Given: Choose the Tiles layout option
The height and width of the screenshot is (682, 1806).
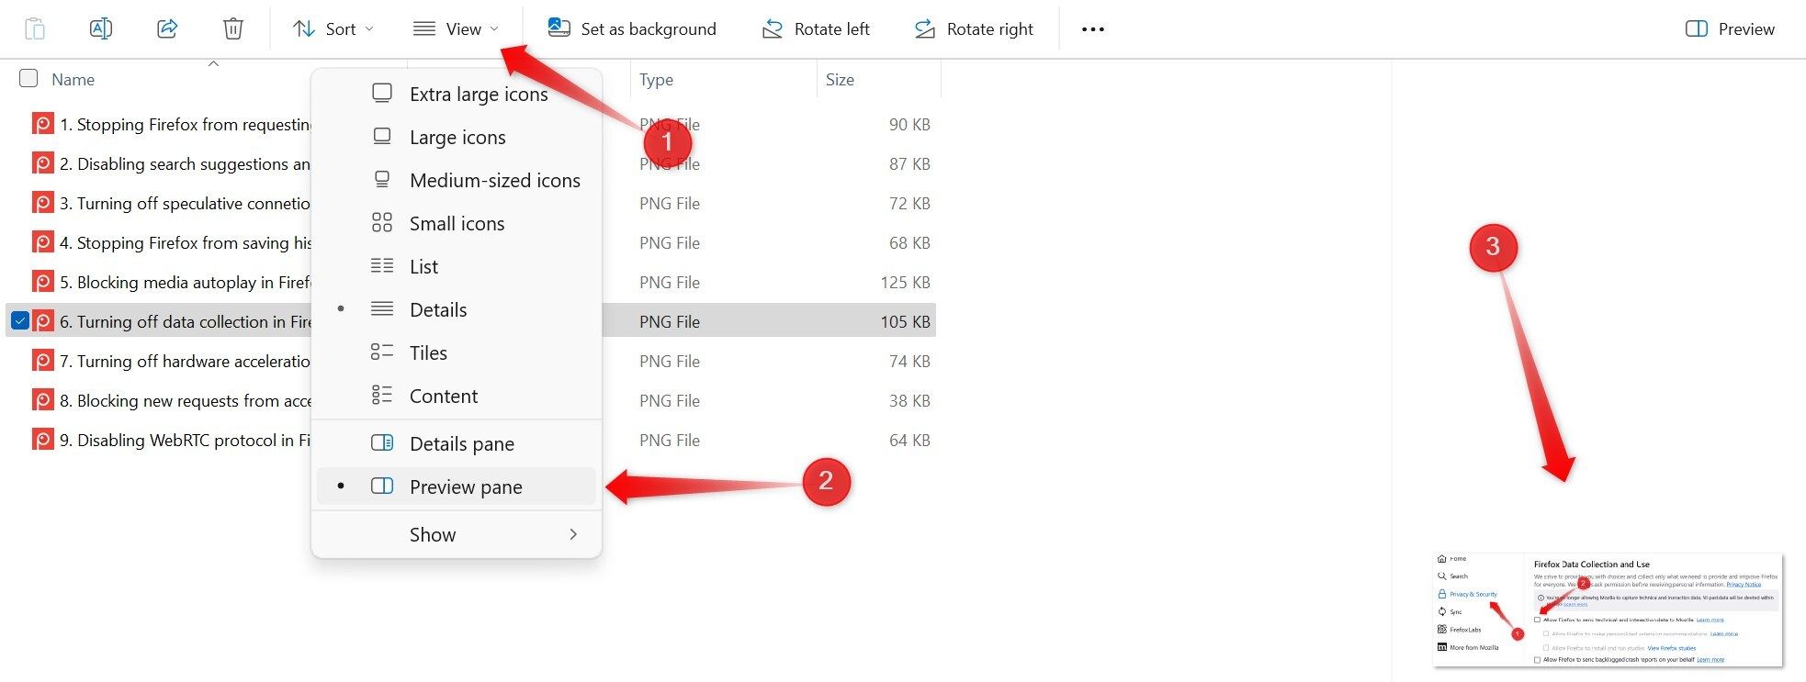Looking at the screenshot, I should 428,353.
